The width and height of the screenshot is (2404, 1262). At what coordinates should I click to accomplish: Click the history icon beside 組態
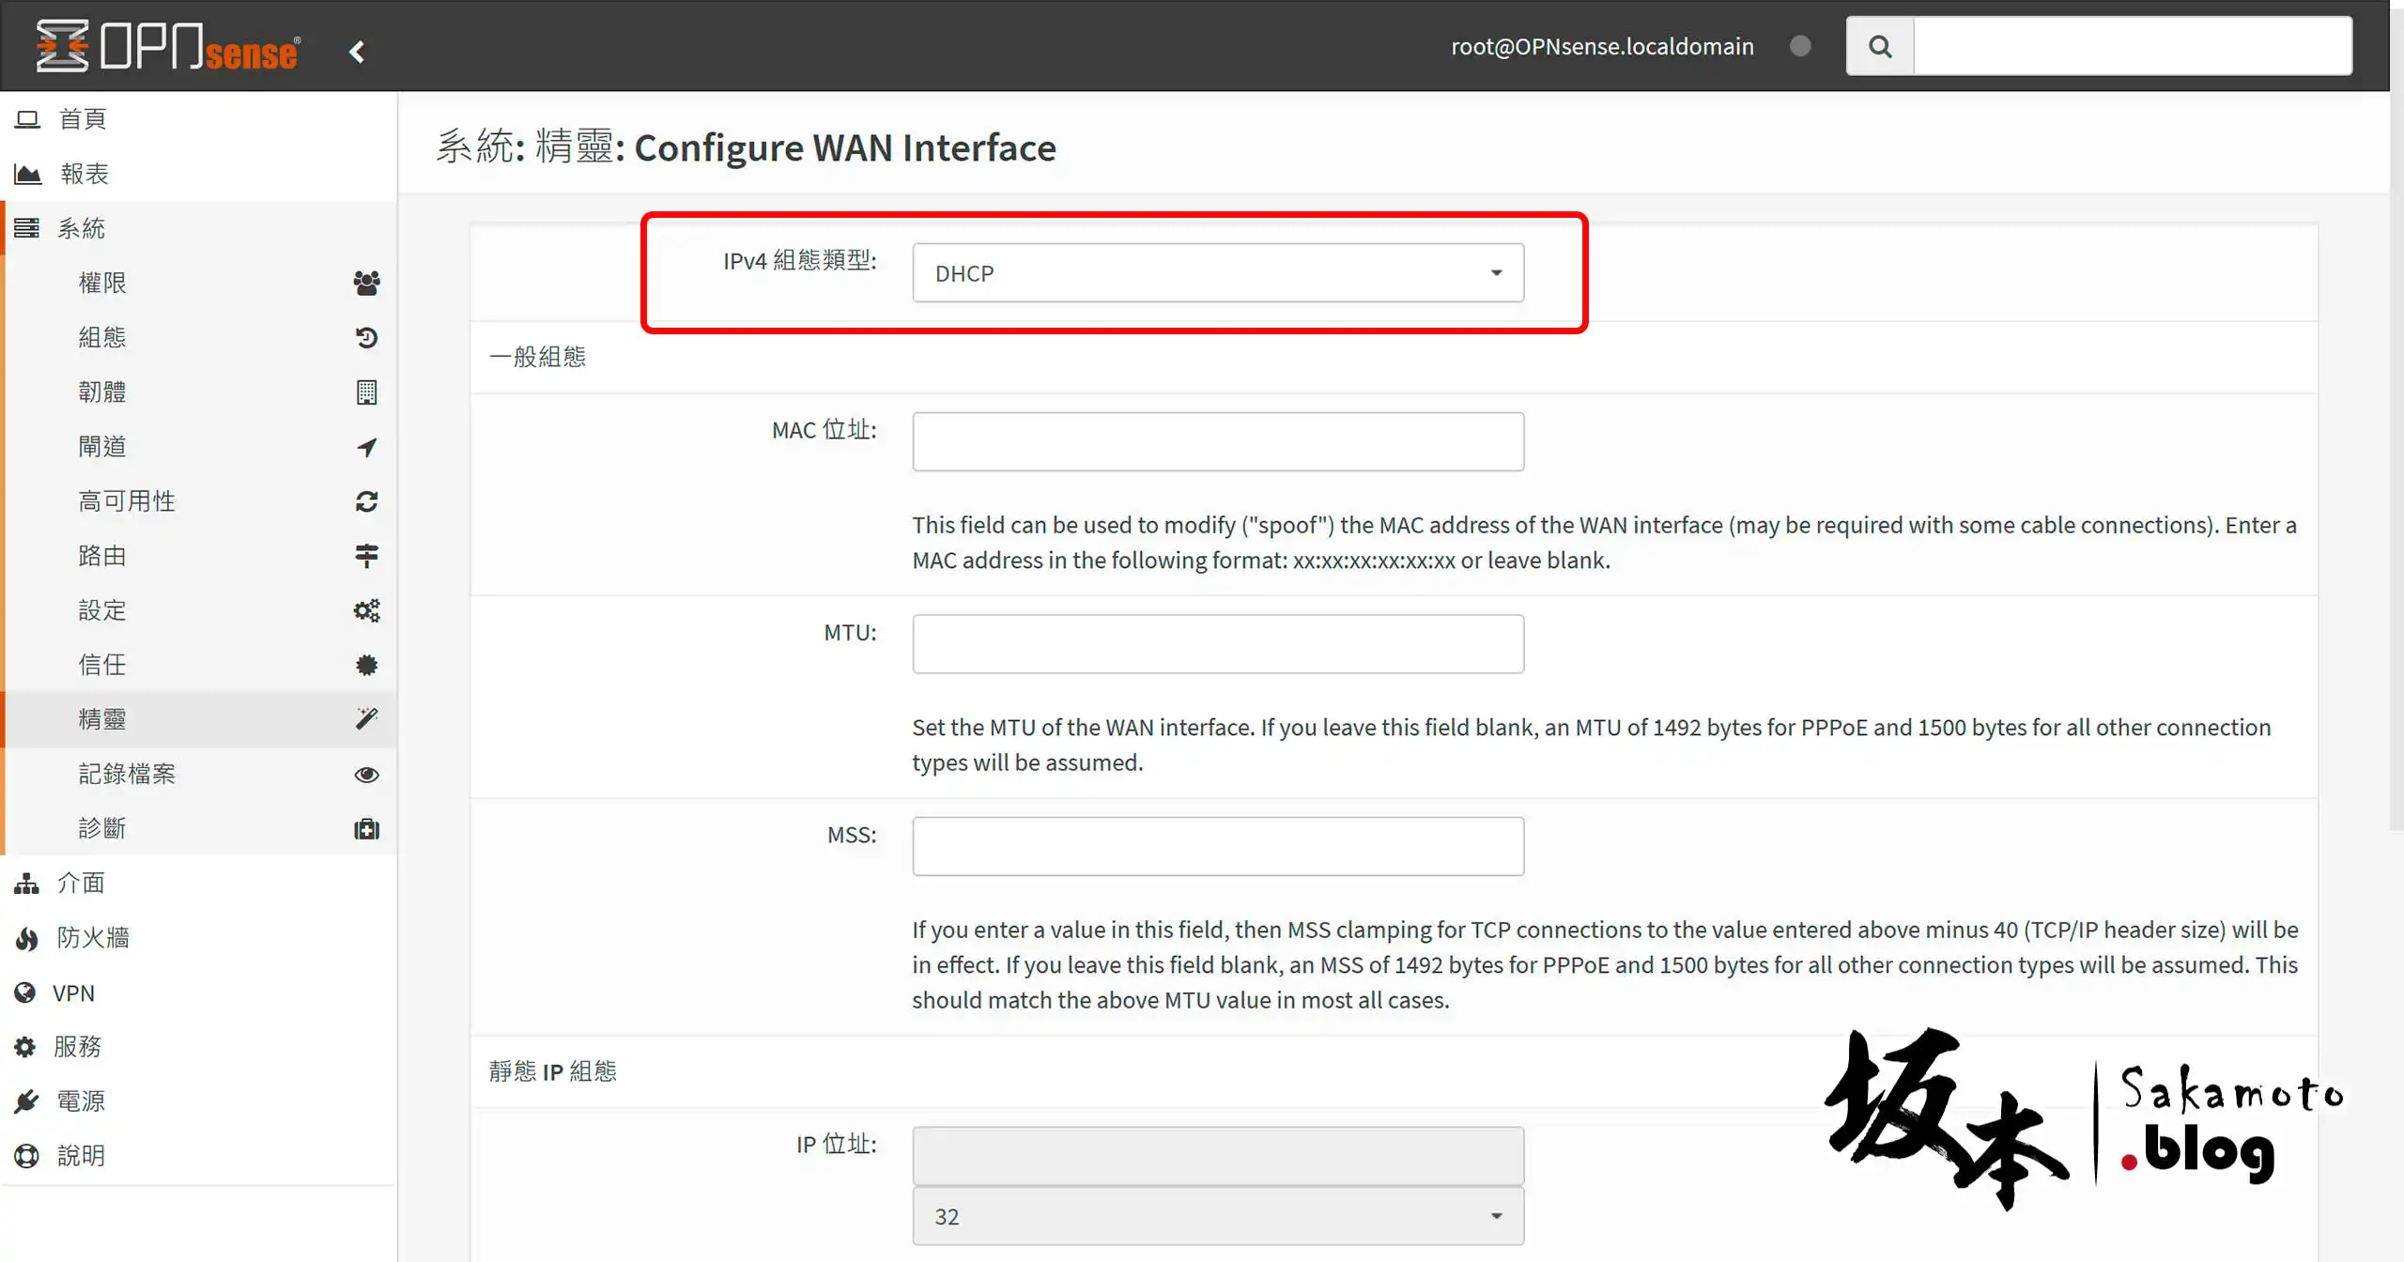[x=366, y=337]
